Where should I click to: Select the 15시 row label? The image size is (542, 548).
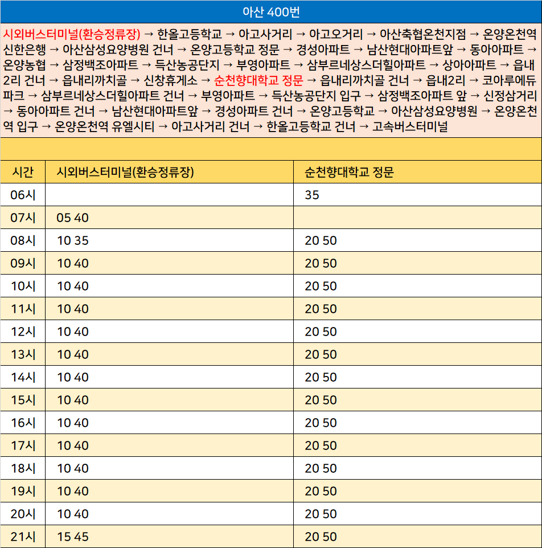[23, 400]
